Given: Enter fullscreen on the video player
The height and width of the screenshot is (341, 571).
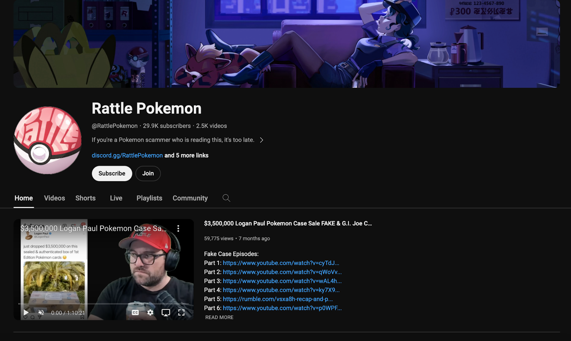Looking at the screenshot, I should point(181,312).
